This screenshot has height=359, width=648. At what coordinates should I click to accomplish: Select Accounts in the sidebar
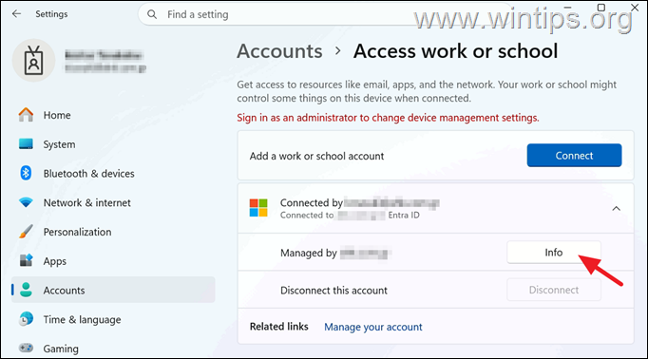(x=113, y=290)
